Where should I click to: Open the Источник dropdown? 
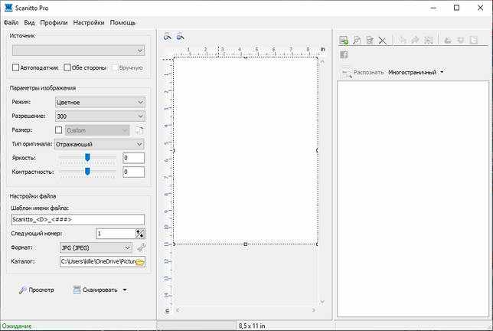78,51
